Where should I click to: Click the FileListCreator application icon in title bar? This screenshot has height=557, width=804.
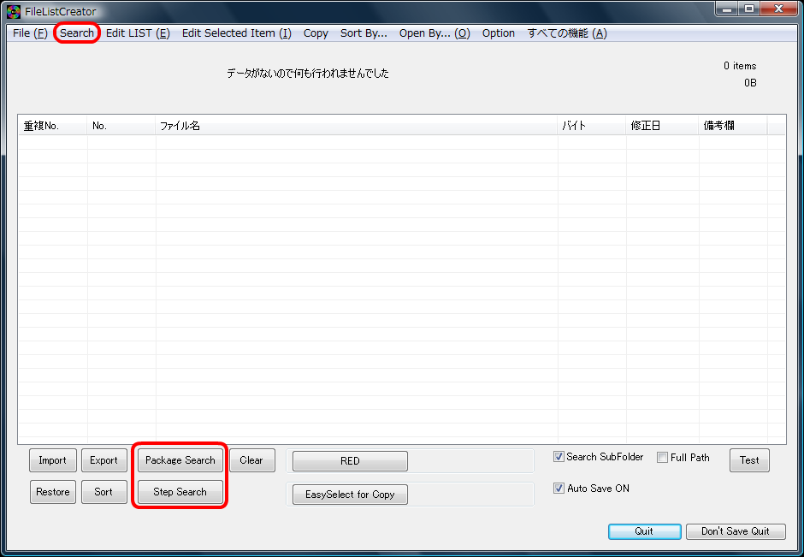click(x=12, y=11)
